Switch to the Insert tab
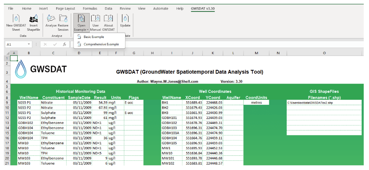The height and width of the screenshot is (170, 369). tap(43, 8)
